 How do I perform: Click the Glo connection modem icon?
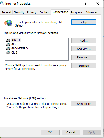coord(8,44)
